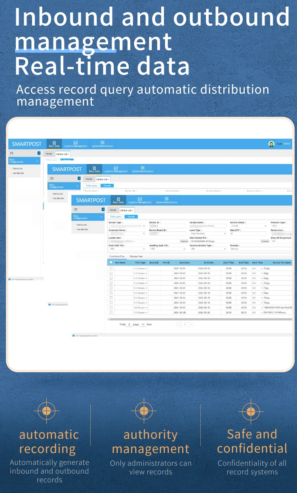Open the Lock Type dropdown
The height and width of the screenshot is (493, 297).
(x=208, y=234)
